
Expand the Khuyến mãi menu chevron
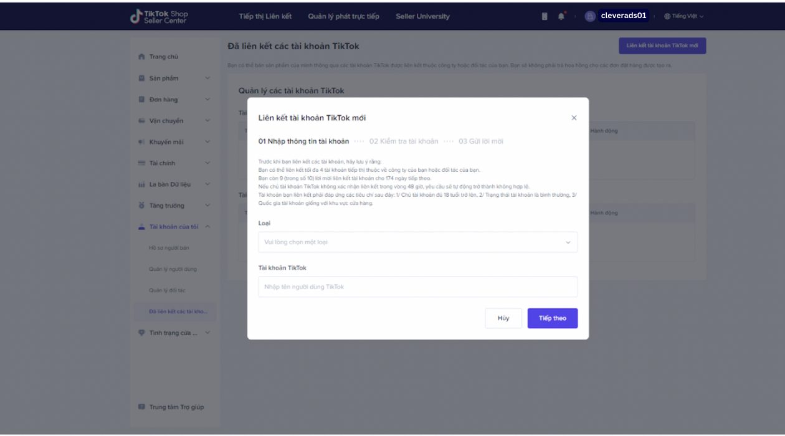coord(207,142)
